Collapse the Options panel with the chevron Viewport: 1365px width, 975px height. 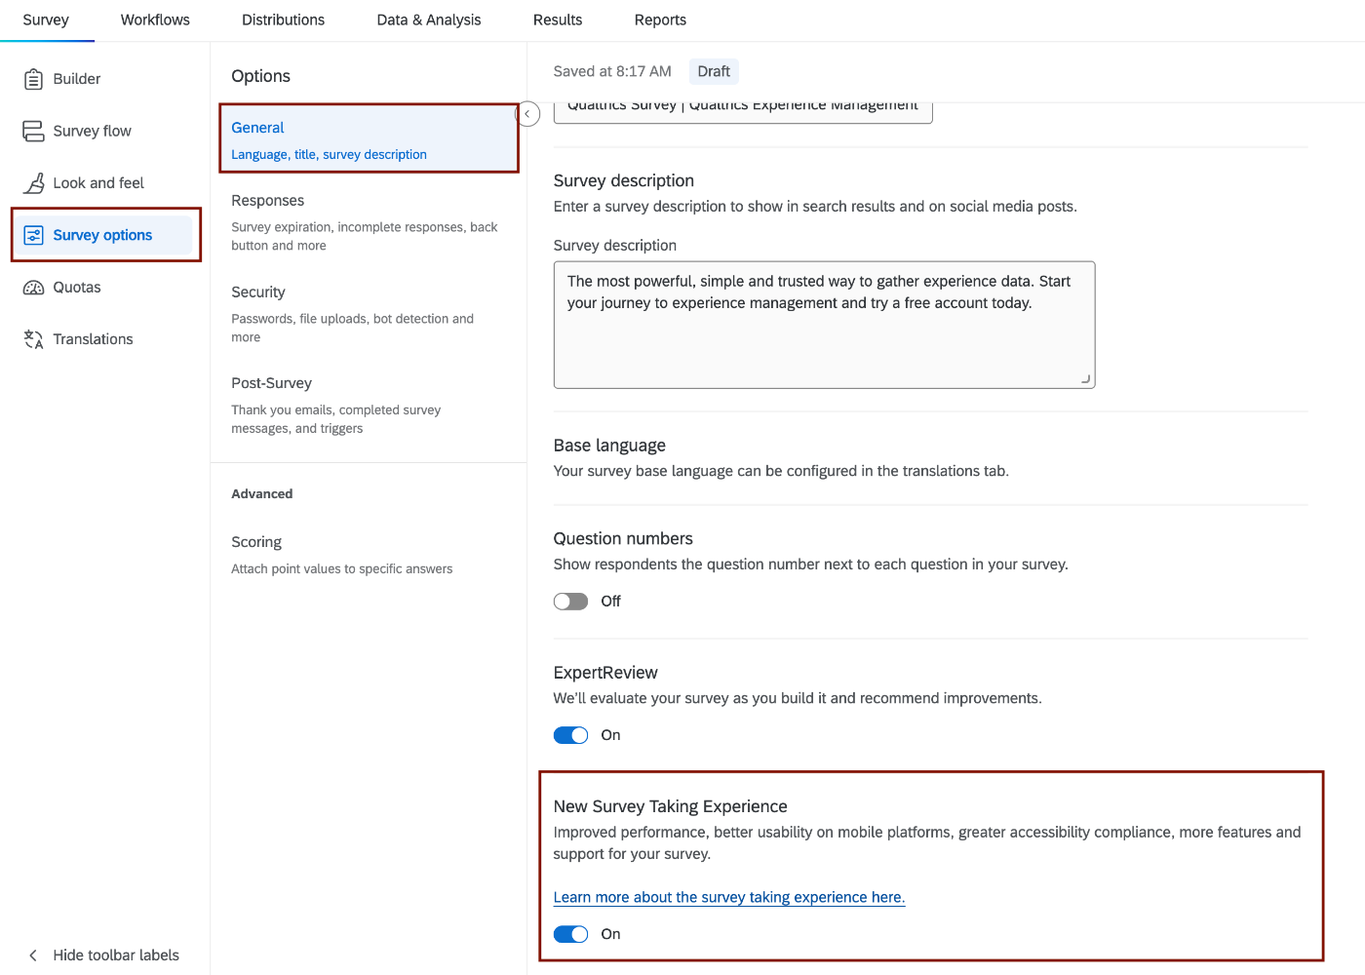[527, 113]
